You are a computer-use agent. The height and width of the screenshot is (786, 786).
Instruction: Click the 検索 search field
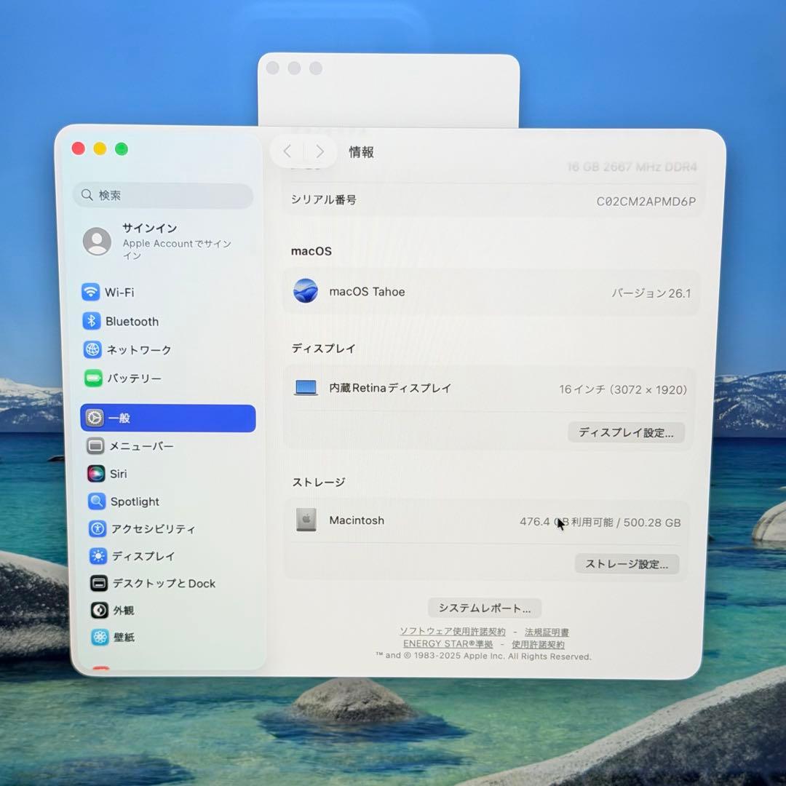(x=163, y=195)
